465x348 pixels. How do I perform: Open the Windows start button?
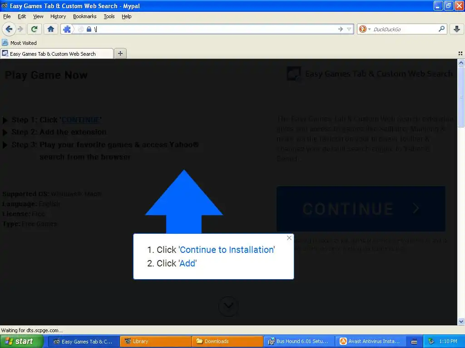coord(22,341)
